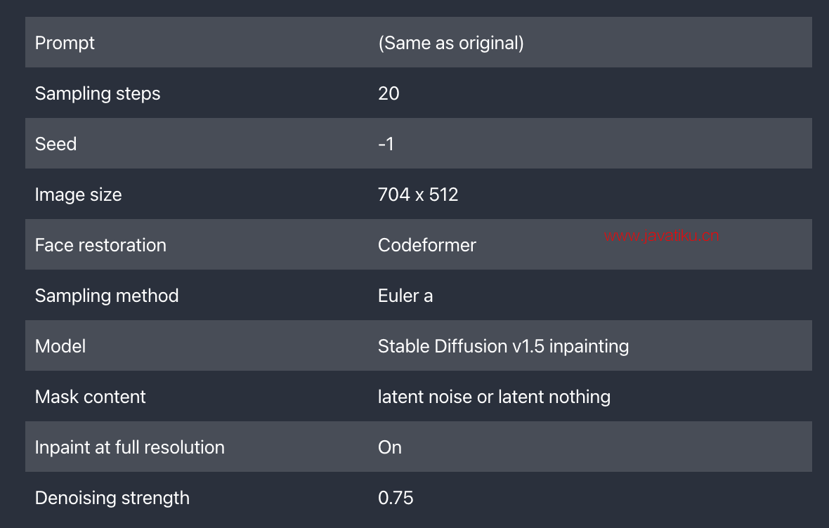The height and width of the screenshot is (528, 829).
Task: Click Inpaint at full resolution label
Action: click(x=129, y=447)
